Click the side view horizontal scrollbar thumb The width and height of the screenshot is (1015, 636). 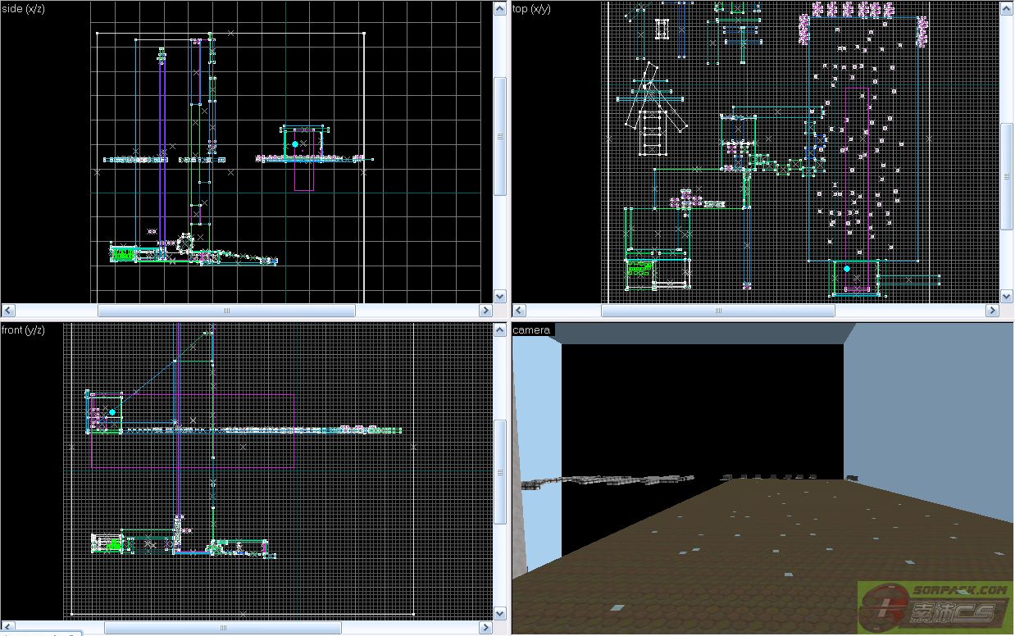point(226,311)
